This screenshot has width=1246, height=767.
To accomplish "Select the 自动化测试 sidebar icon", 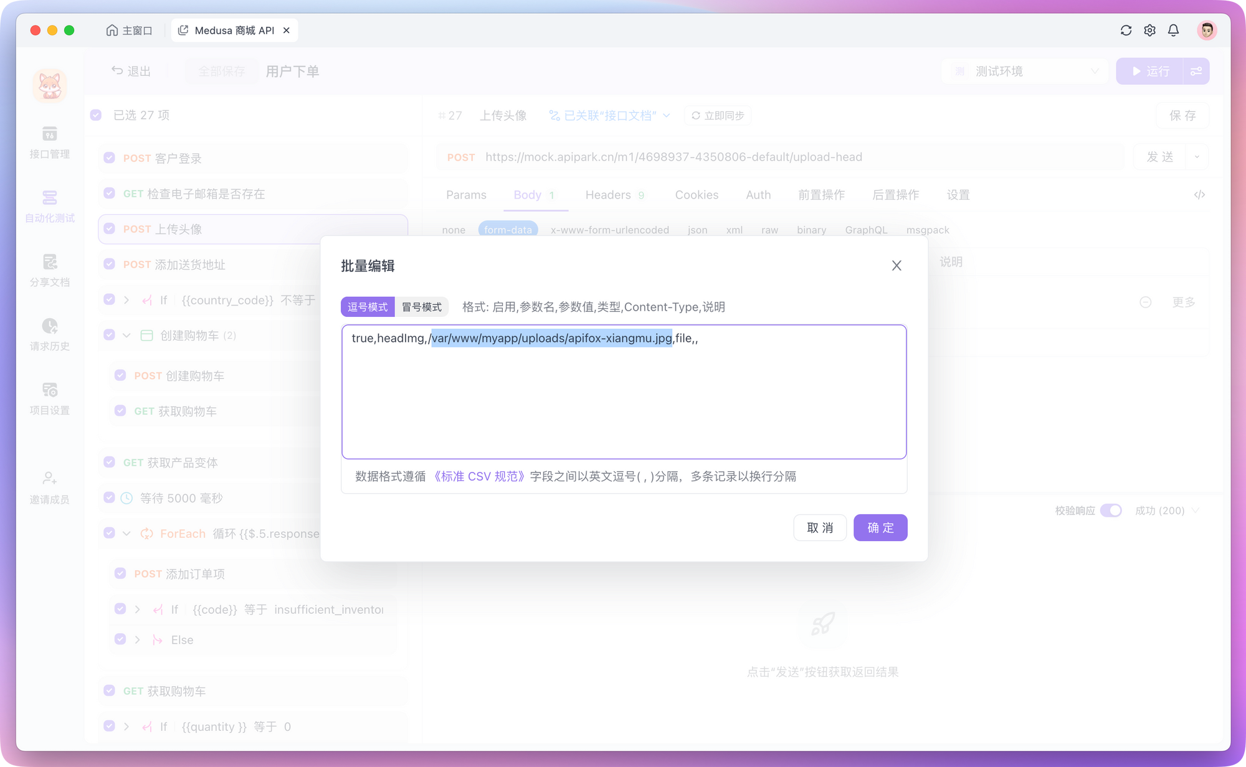I will [x=49, y=205].
